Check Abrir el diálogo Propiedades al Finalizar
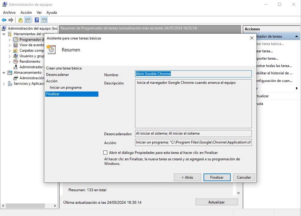Viewport: 301px width, 216px height. (106, 152)
